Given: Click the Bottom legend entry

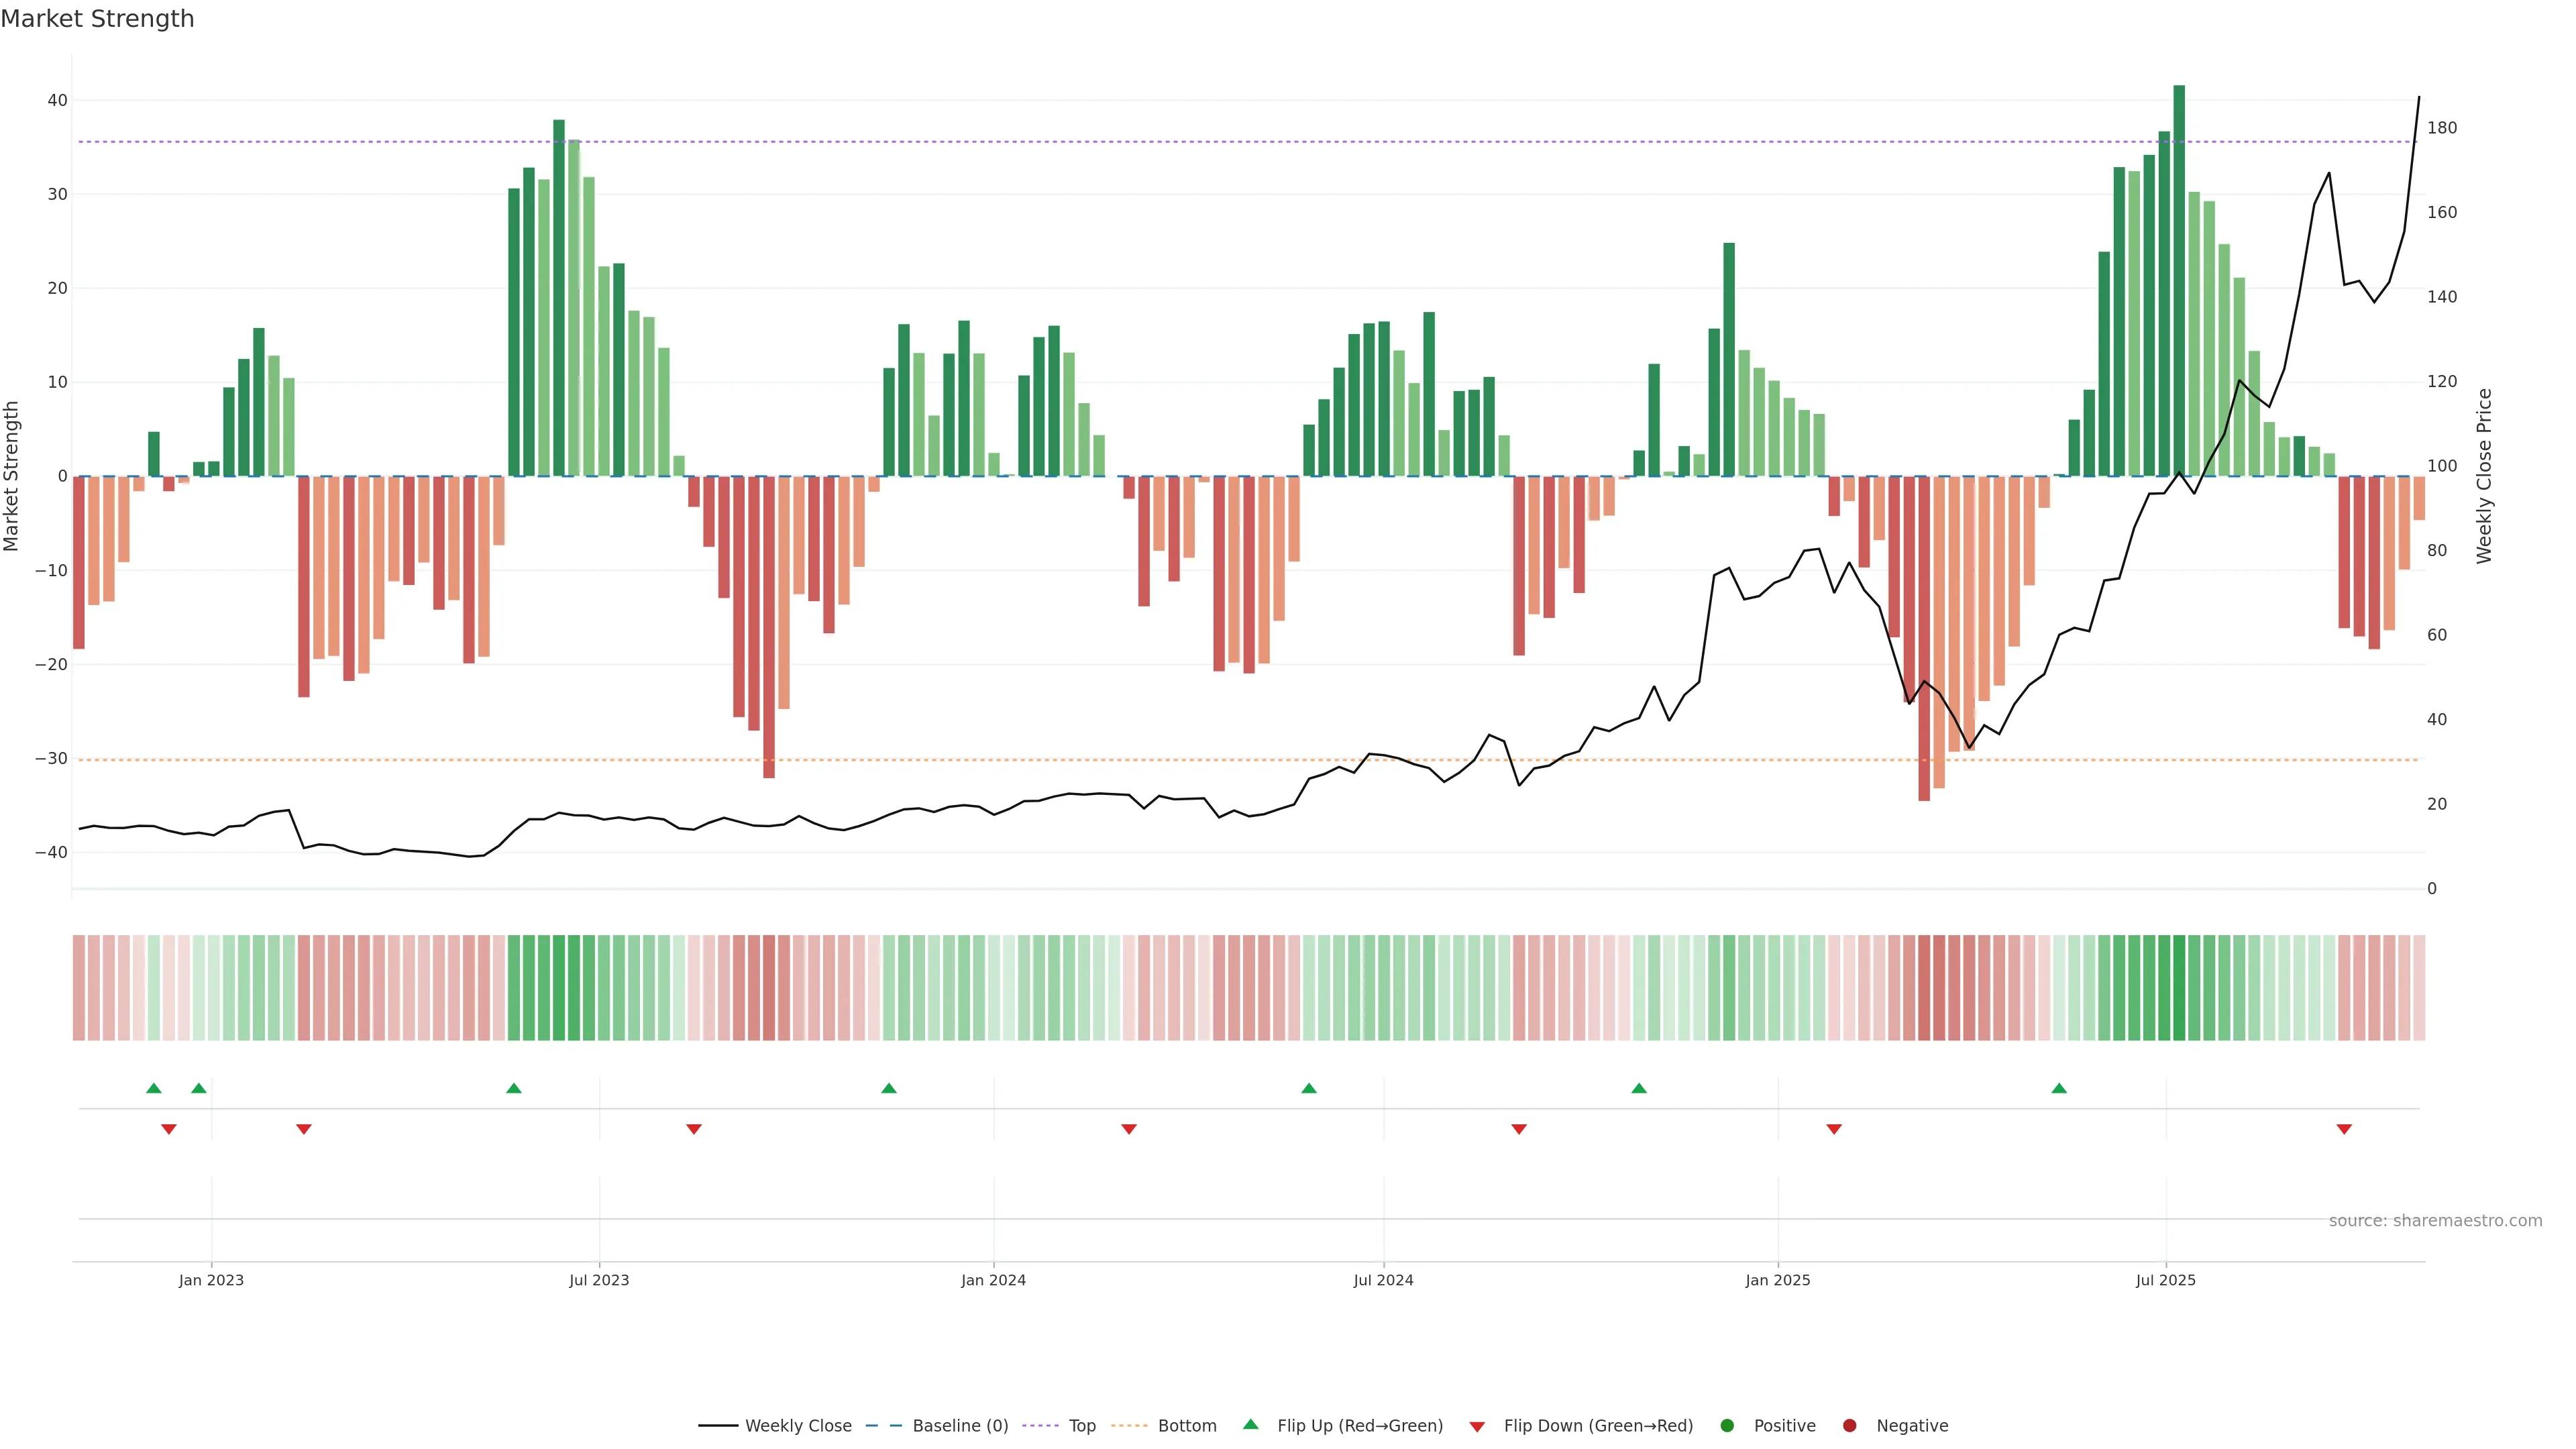Looking at the screenshot, I should pyautogui.click(x=1186, y=1426).
